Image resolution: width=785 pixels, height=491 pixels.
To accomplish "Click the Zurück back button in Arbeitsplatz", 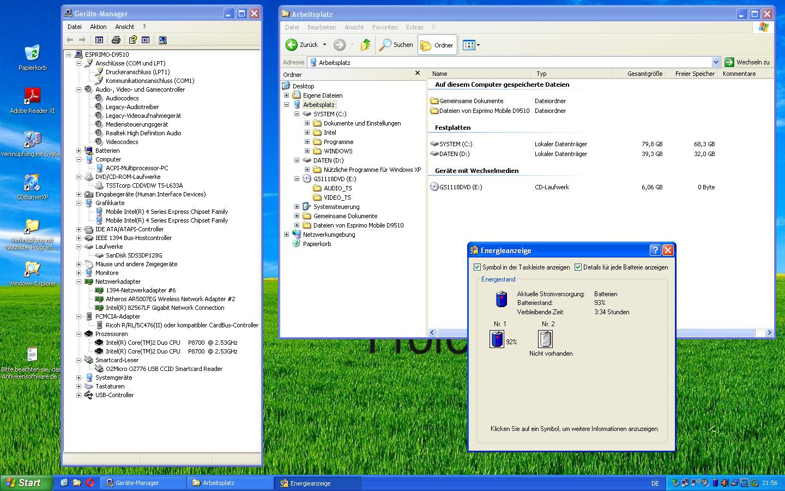I will (x=302, y=45).
